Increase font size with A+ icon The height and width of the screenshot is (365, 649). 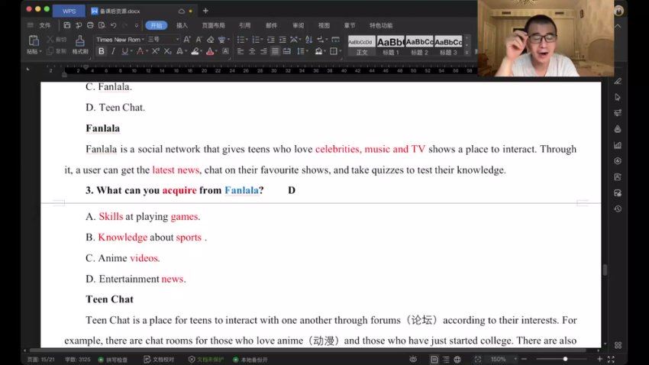[x=187, y=39]
